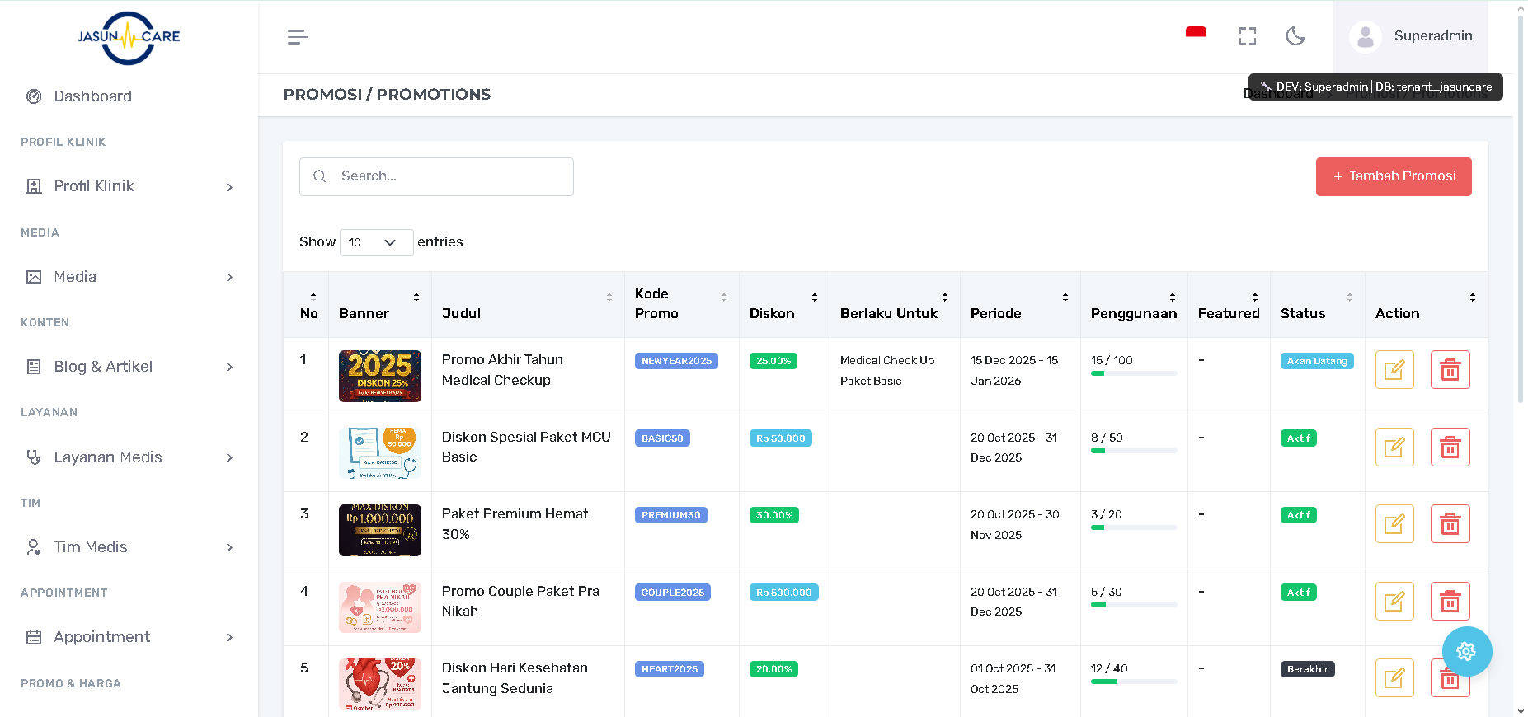Edit the Promo Couple Paket Pra Nikah row

coord(1394,602)
